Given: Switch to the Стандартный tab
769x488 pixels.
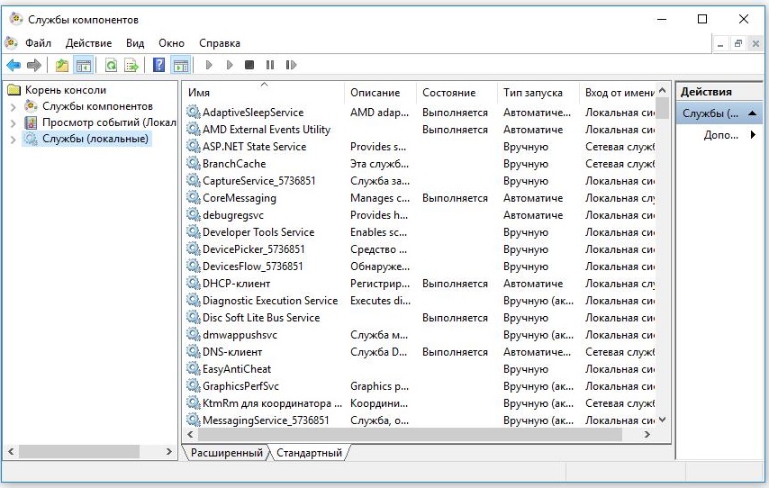Looking at the screenshot, I should [x=310, y=453].
